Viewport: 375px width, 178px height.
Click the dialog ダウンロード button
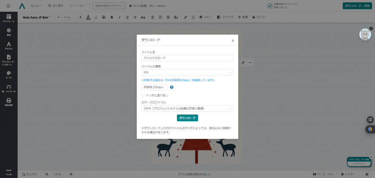pos(187,118)
